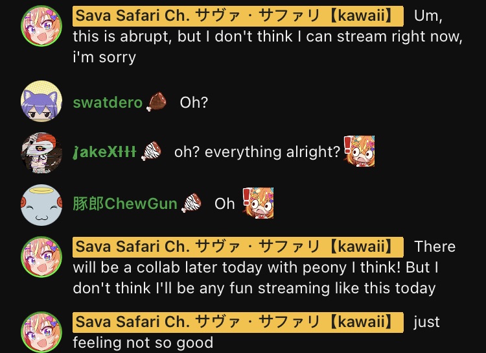Screen dimensions: 486x353
Task: Click Sava Safari avatar beside collab message
Action: point(41,257)
